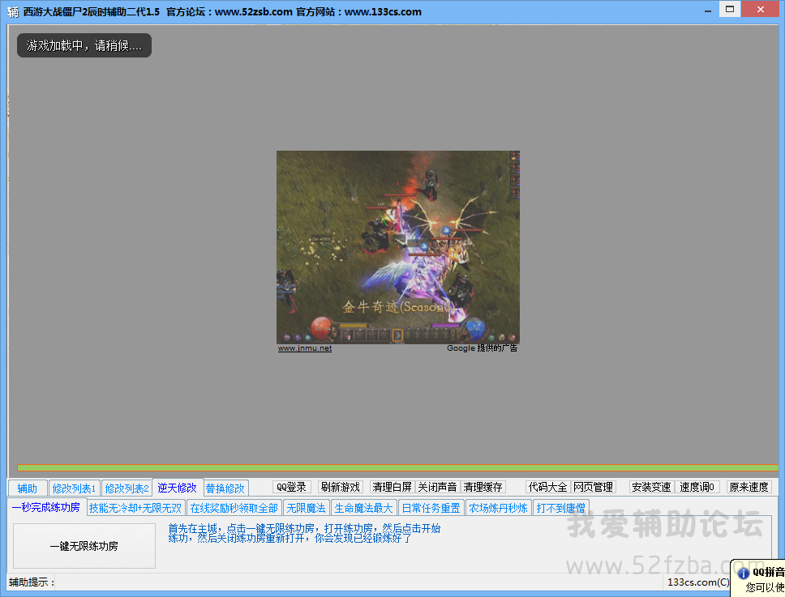
Task: Click the 刷新游戏 button
Action: (340, 488)
